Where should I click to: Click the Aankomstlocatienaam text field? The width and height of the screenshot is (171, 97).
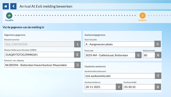point(120,76)
